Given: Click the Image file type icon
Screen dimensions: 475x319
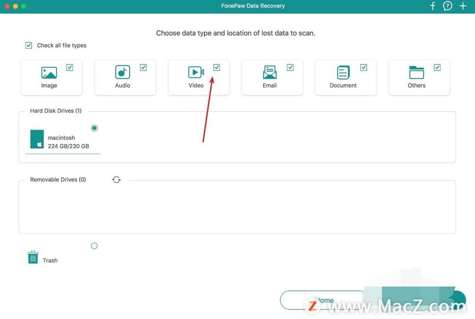Looking at the screenshot, I should 49,73.
